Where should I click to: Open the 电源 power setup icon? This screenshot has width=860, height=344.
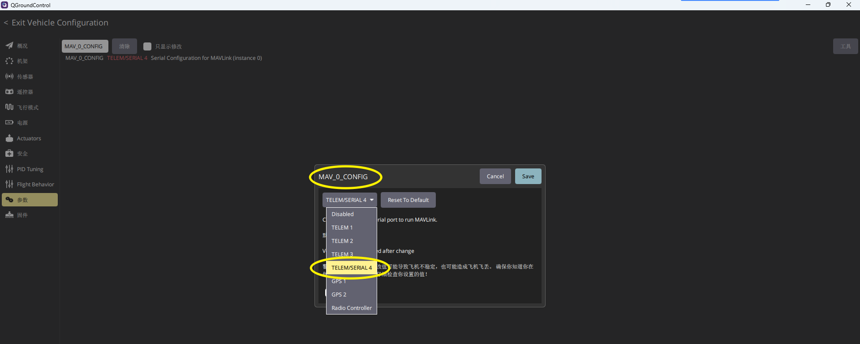click(9, 122)
